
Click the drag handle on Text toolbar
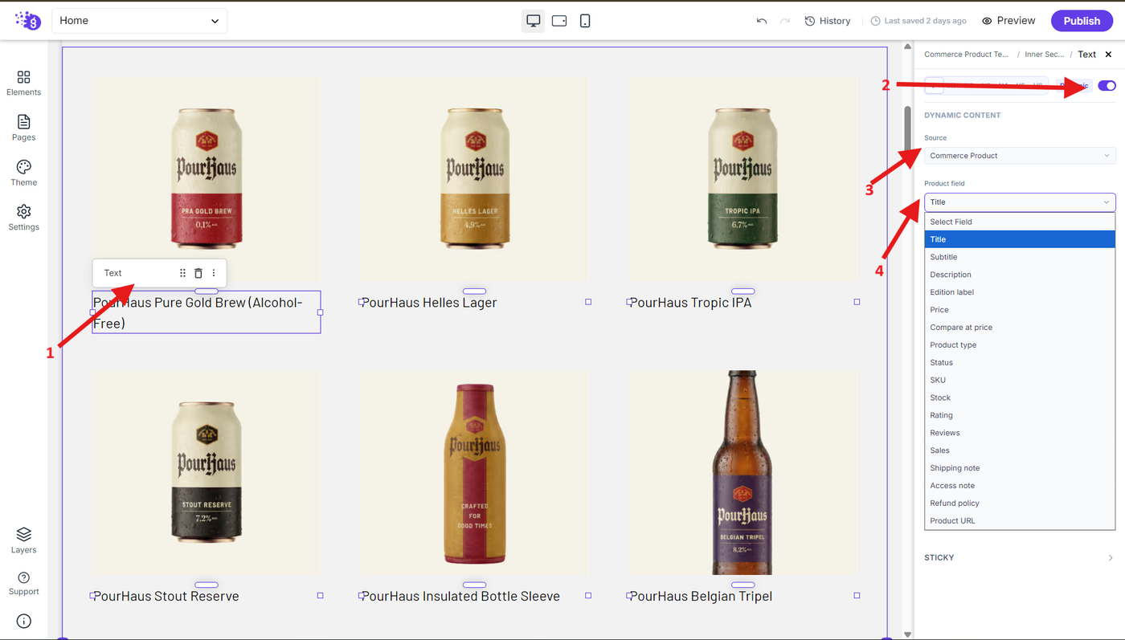click(x=182, y=273)
